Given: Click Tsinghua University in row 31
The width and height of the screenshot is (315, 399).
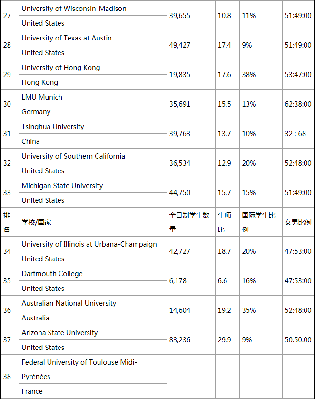Looking at the screenshot, I should click(x=53, y=127).
